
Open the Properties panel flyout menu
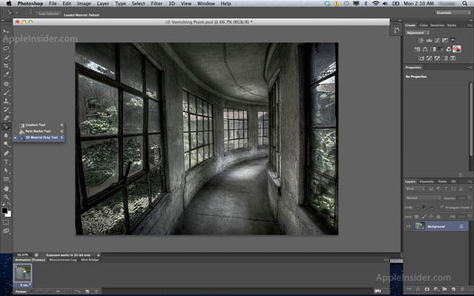[x=470, y=67]
